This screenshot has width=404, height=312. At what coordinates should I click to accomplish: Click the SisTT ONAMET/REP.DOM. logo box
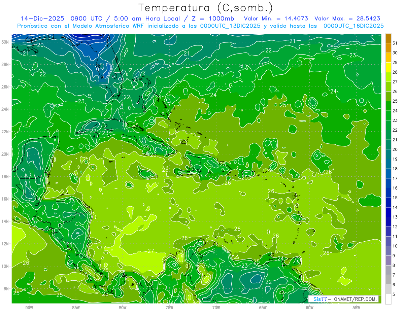(x=344, y=299)
